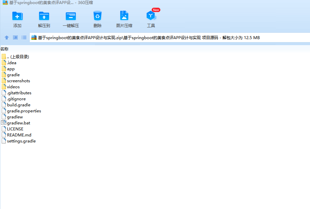The height and width of the screenshot is (209, 310).
Task: Click the batch file icon beside gradlew.bat
Action: pos(4,123)
